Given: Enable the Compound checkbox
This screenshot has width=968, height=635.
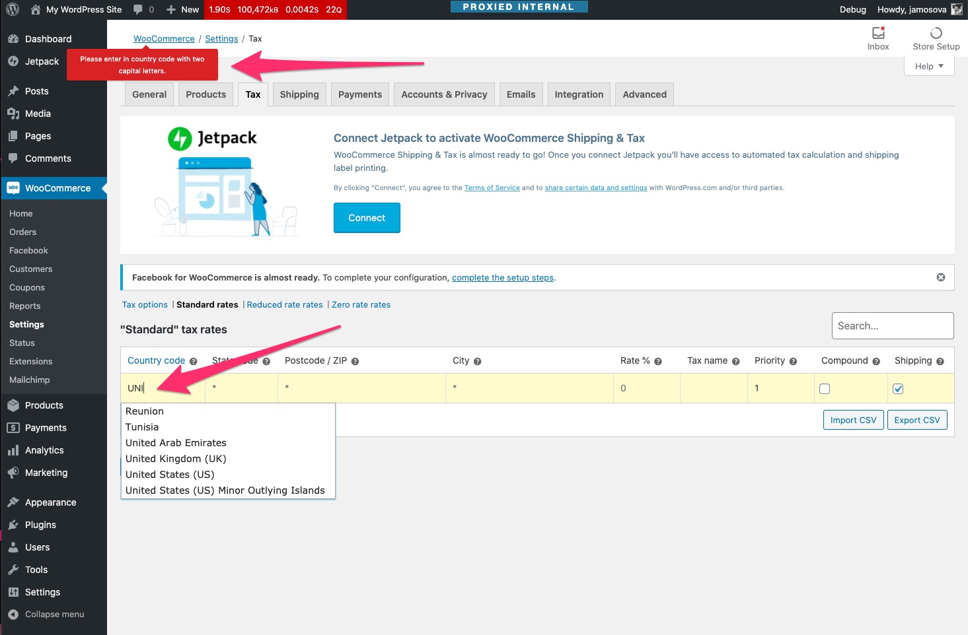Looking at the screenshot, I should point(825,389).
